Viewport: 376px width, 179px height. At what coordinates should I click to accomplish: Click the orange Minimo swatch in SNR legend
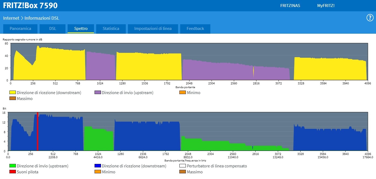[x=183, y=93]
